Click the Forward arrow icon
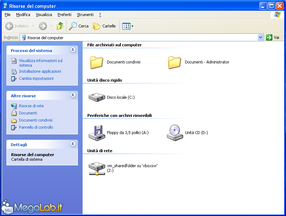Viewport: 286px width, 216px height. pyautogui.click(x=43, y=26)
